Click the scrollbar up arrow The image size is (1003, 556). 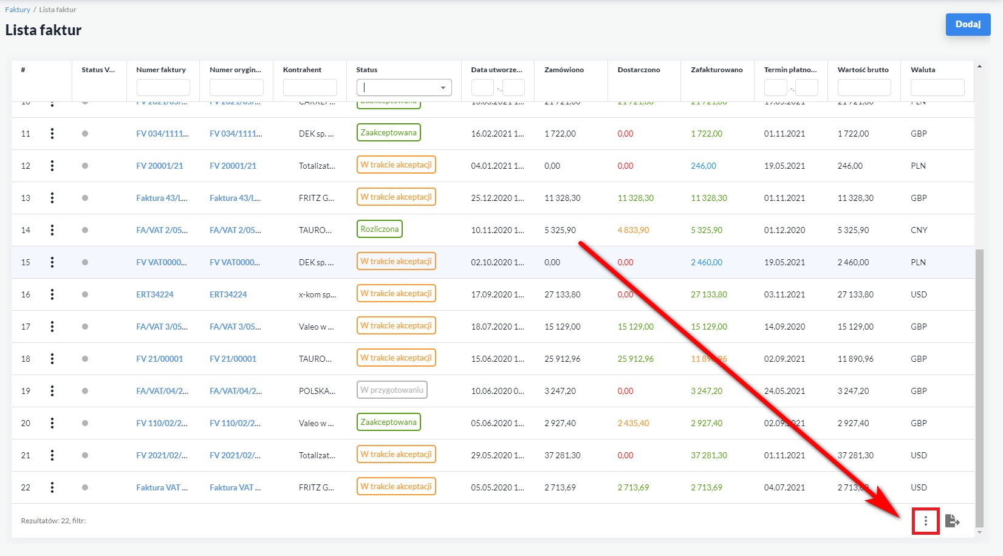tap(979, 66)
